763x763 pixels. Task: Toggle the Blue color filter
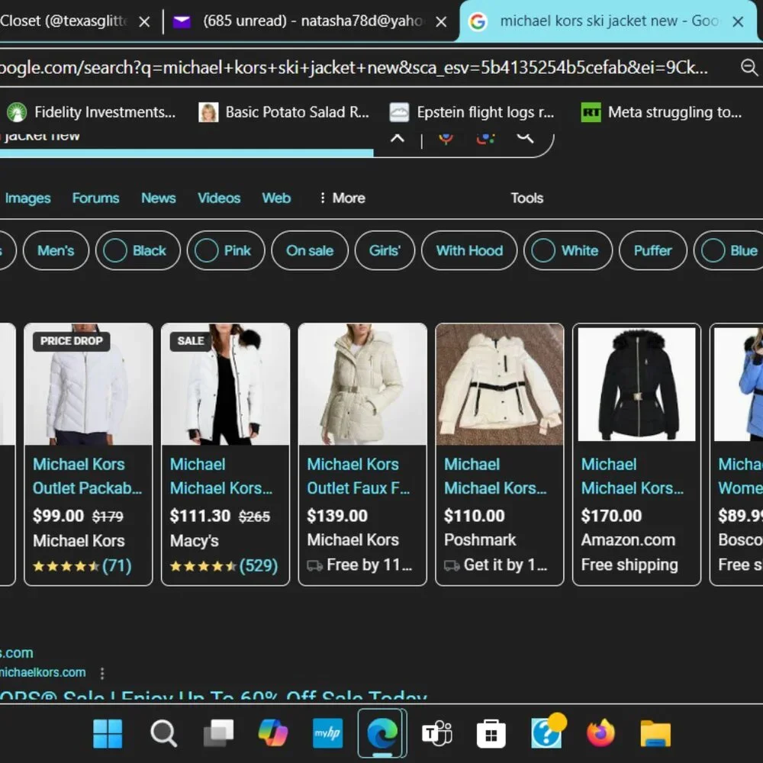(x=729, y=250)
